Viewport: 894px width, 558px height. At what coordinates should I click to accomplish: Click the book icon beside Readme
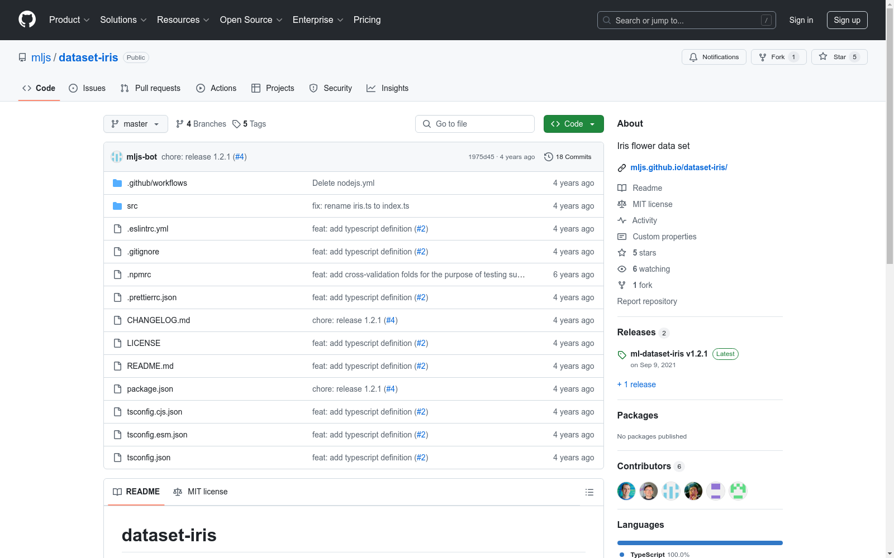622,188
